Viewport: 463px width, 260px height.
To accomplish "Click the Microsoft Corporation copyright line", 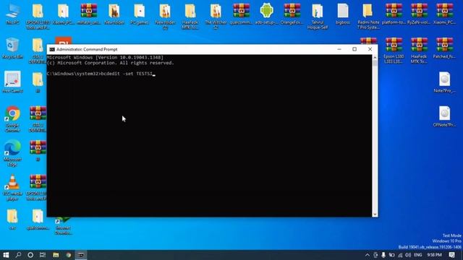I will point(111,63).
